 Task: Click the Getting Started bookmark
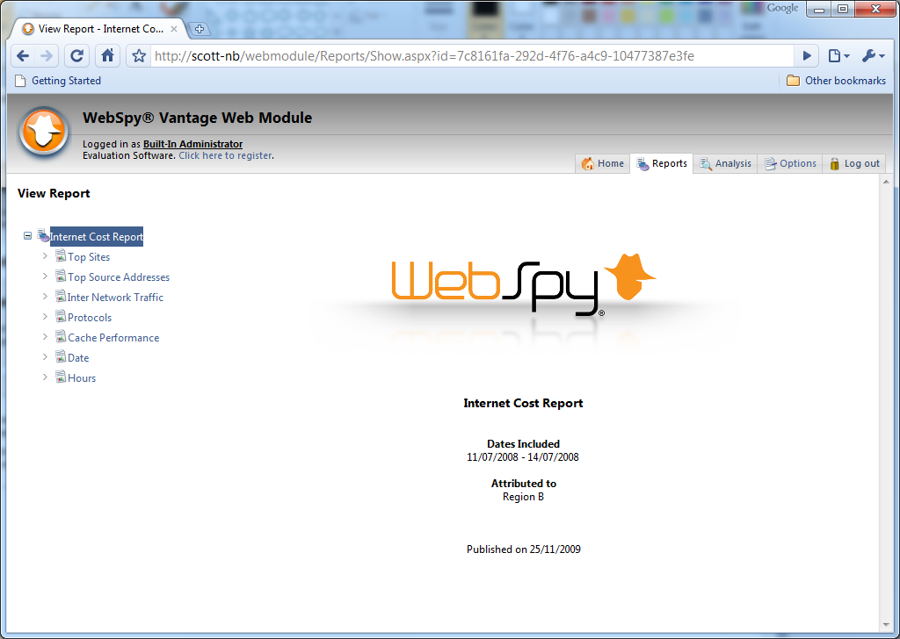[x=58, y=81]
